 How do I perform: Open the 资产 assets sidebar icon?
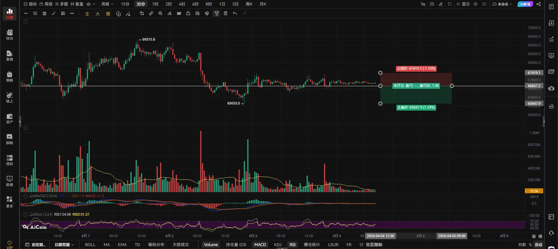click(10, 118)
